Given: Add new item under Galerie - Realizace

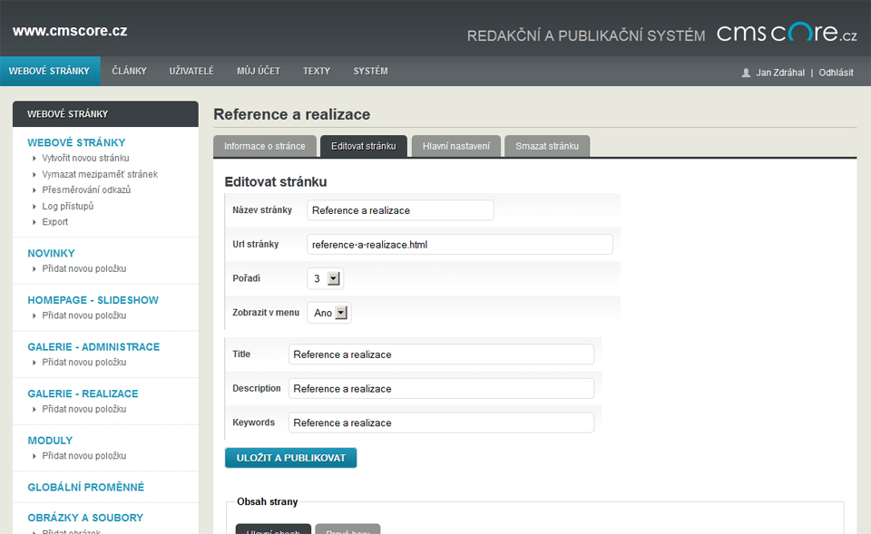Looking at the screenshot, I should (x=84, y=409).
